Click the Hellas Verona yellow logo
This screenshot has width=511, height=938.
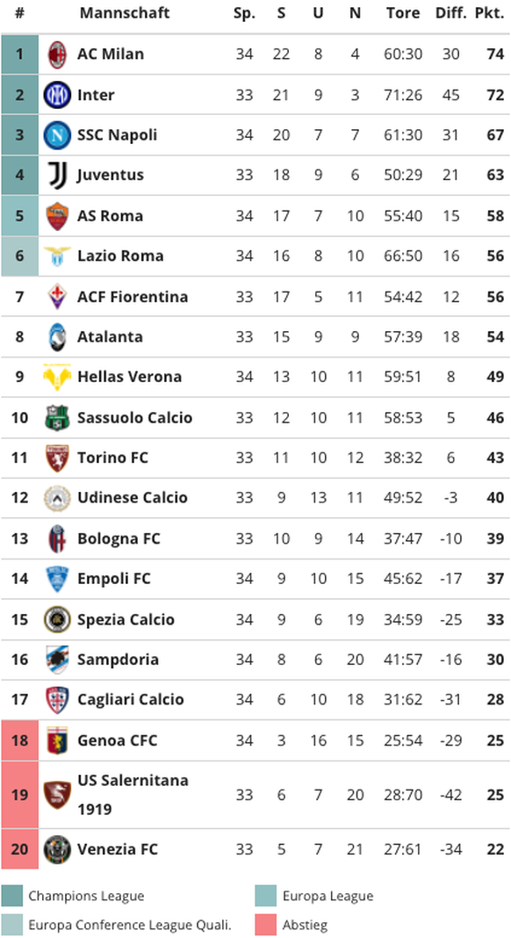click(x=57, y=377)
